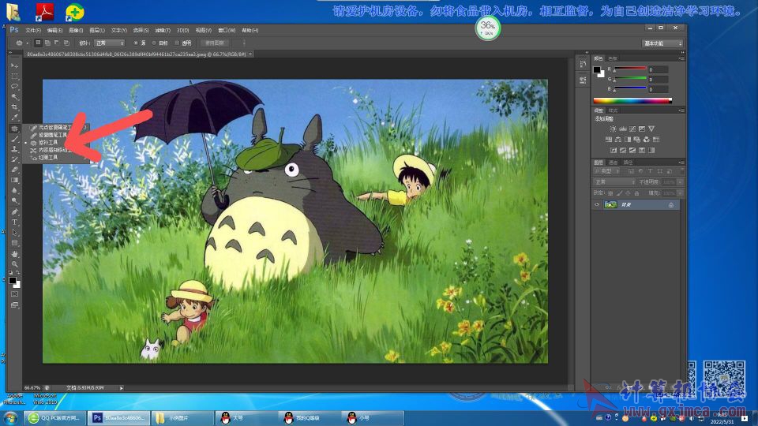
Task: Select the Horizontal Type tool
Action: [x=14, y=222]
